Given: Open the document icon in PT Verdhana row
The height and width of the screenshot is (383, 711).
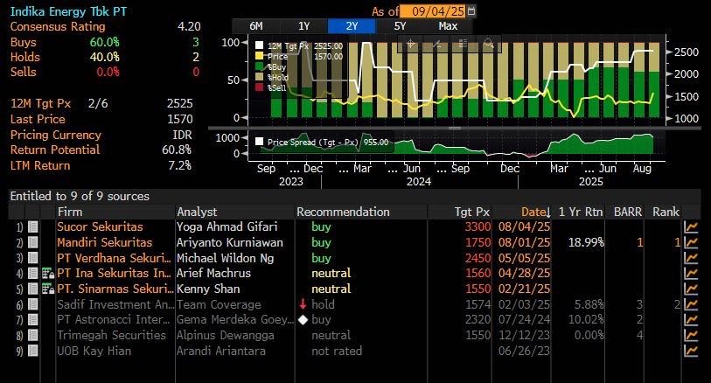Looking at the screenshot, I should (32, 258).
